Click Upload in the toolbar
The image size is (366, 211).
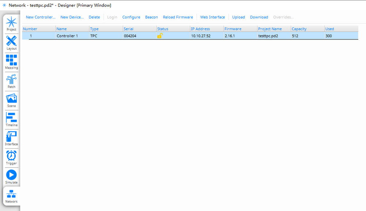pos(238,17)
